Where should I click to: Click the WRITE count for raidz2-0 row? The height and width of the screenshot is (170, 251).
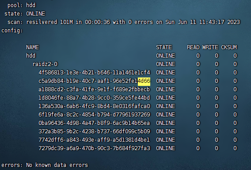tap(217, 64)
